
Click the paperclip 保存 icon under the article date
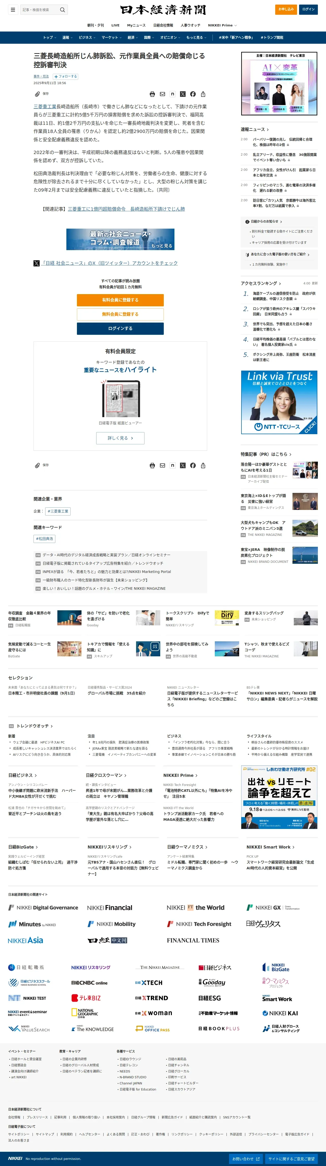38,94
